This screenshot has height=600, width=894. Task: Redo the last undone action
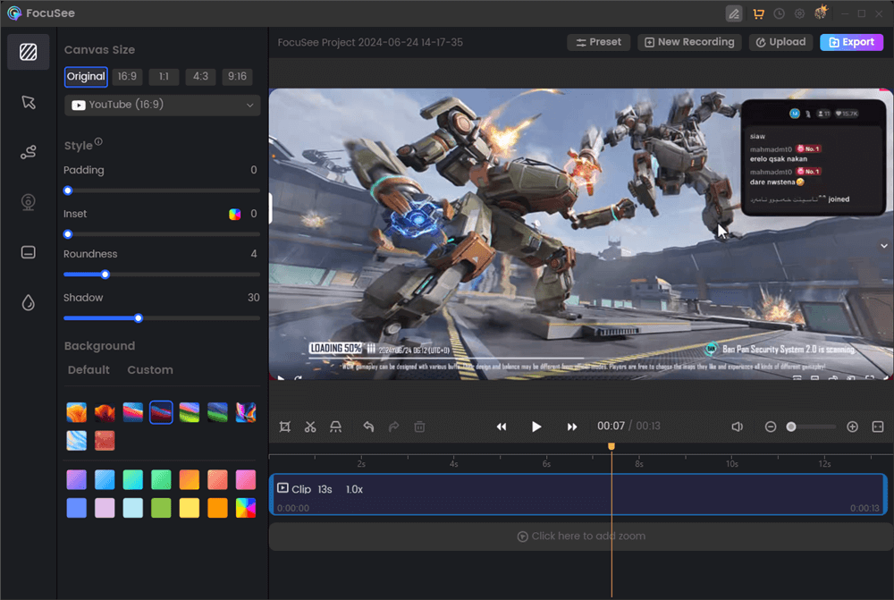click(x=394, y=427)
